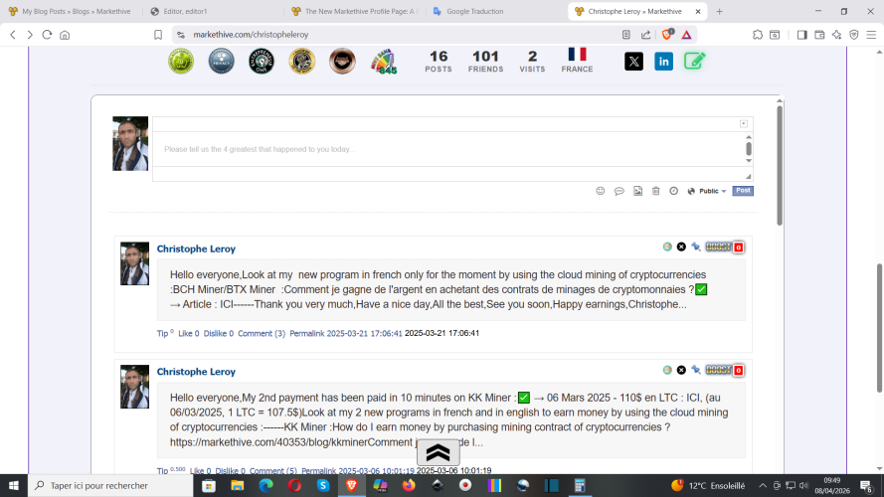Click the trash icon below the composer
This screenshot has width=884, height=497.
point(655,191)
